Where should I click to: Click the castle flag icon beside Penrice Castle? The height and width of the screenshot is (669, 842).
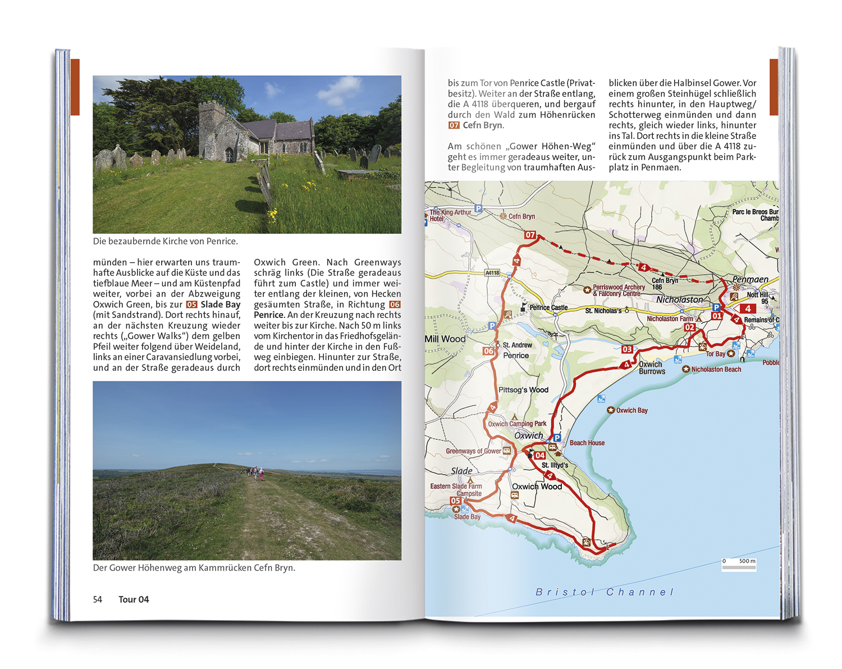524,307
